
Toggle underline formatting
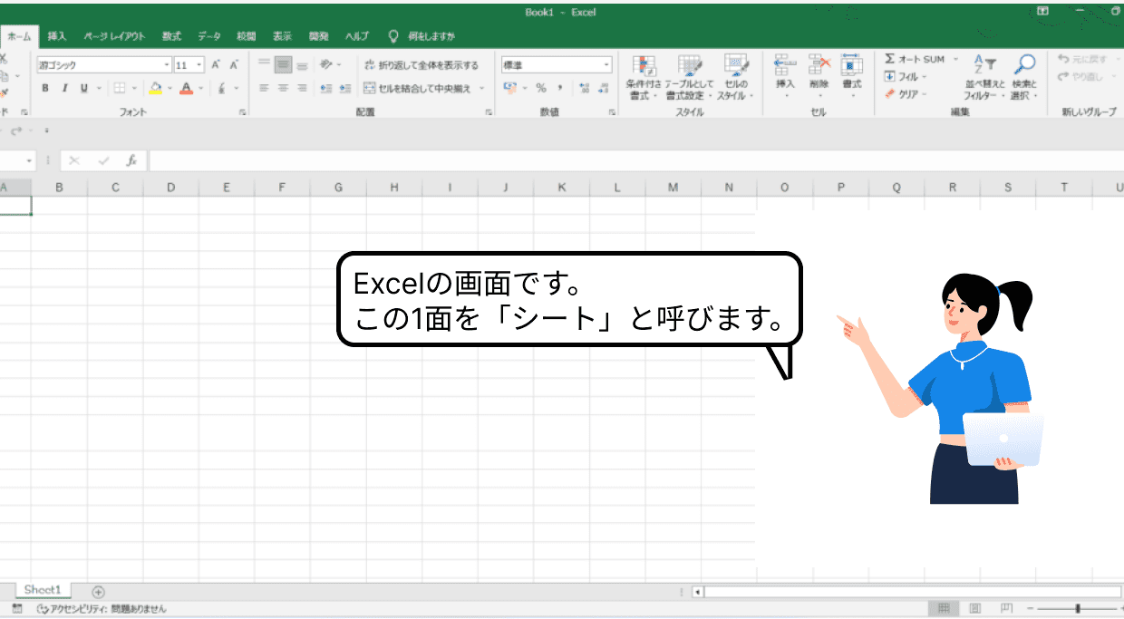point(84,88)
